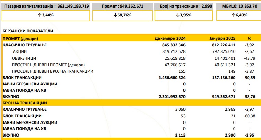The height and width of the screenshot is (140, 261).
Task: Click the ПРОСЕЧЕН ДНЕВЕН ПРОМЕТ (денари) row
Action: [x=48, y=65]
